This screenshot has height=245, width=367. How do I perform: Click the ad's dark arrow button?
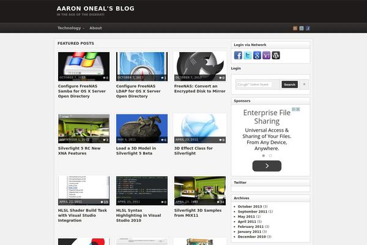tap(267, 166)
